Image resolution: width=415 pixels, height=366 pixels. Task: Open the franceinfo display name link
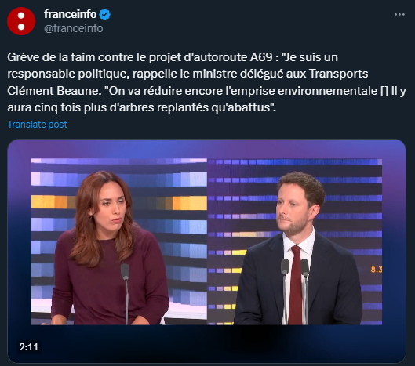[x=70, y=14]
